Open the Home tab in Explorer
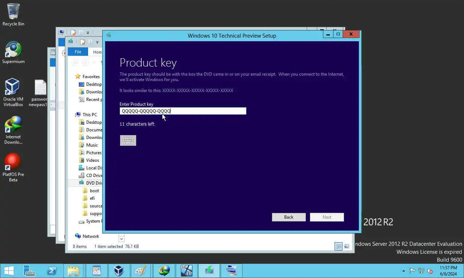Viewport: 464px width, 278px height. [x=98, y=52]
